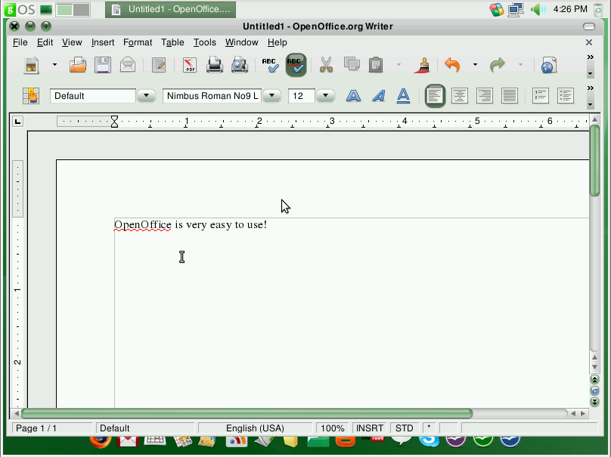Copy selection with the Copy icon

(352, 65)
